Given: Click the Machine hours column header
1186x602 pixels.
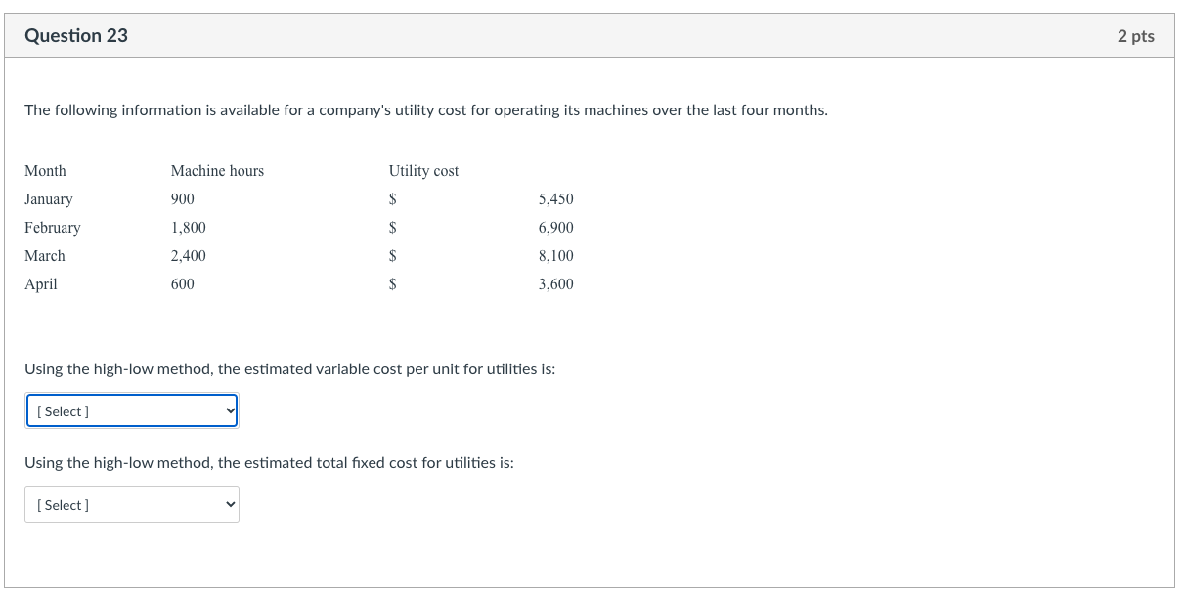Looking at the screenshot, I should pyautogui.click(x=217, y=170).
